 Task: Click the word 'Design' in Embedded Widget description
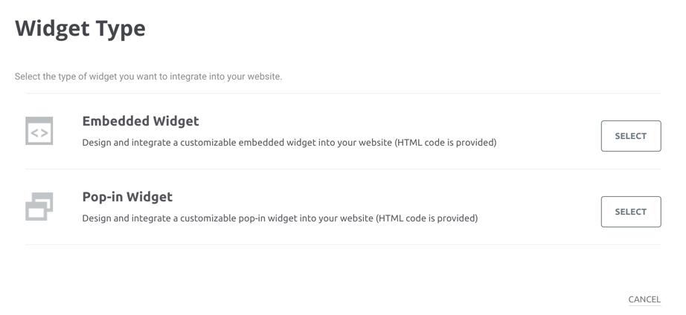(97, 143)
